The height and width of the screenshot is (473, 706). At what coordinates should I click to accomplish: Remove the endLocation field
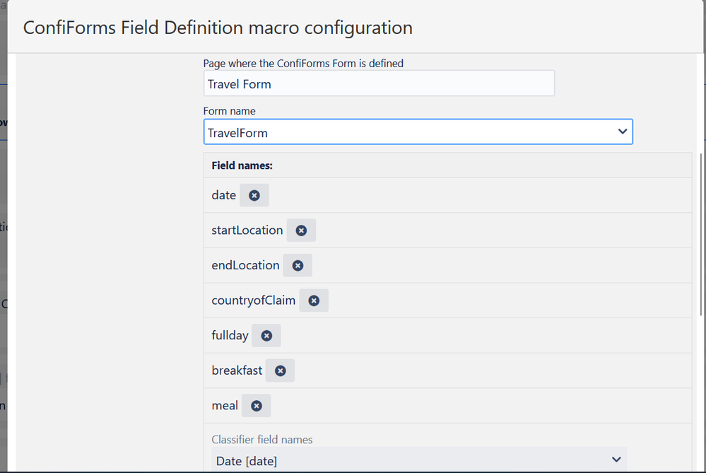point(298,265)
